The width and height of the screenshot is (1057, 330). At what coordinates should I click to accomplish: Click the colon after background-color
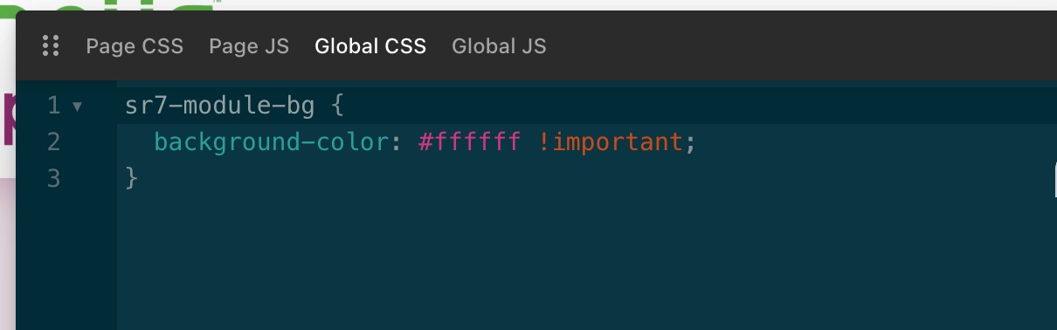tap(395, 143)
